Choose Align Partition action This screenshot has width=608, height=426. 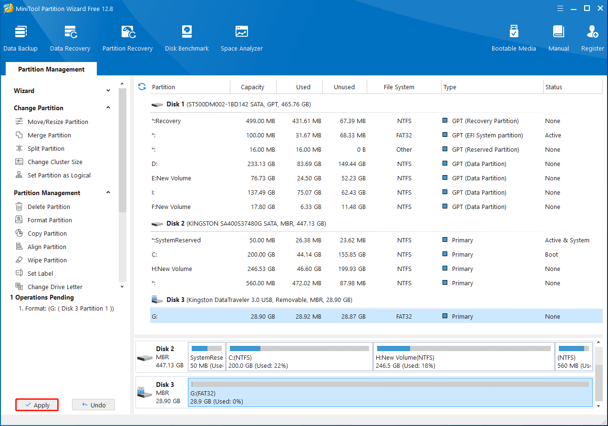[x=47, y=247]
